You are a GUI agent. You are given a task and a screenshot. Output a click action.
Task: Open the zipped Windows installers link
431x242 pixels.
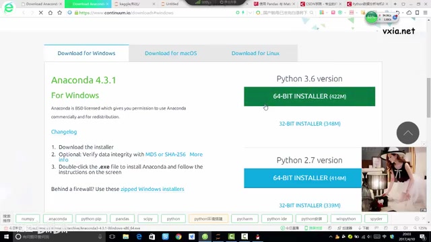(x=152, y=189)
